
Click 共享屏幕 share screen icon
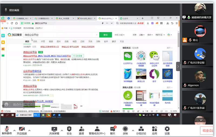click(54, 131)
